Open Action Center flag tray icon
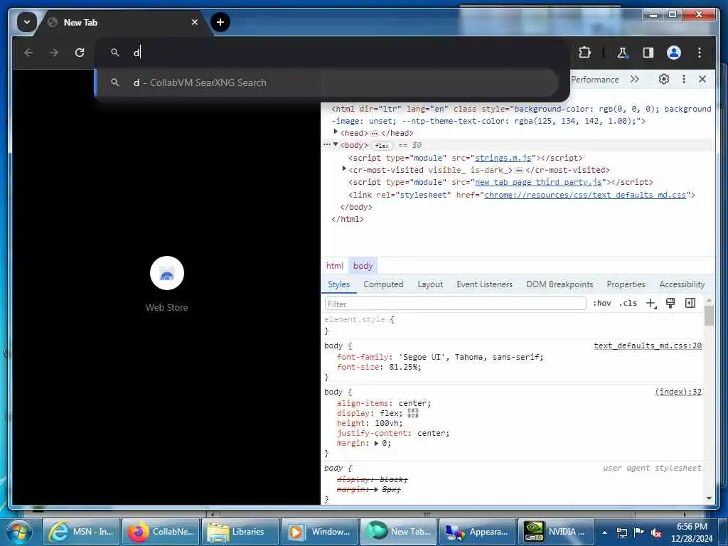This screenshot has width=728, height=546. pyautogui.click(x=639, y=532)
